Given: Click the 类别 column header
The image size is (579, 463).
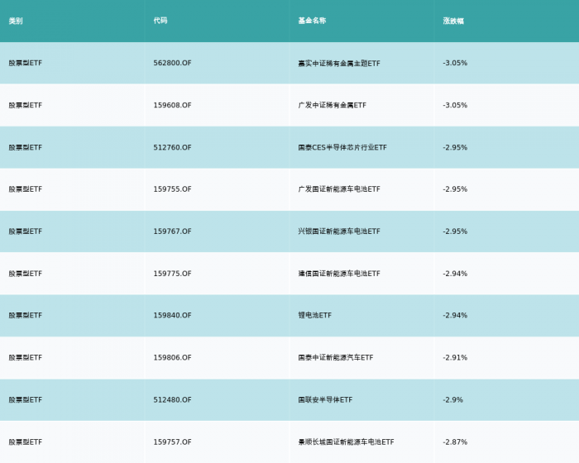Looking at the screenshot, I should (16, 21).
